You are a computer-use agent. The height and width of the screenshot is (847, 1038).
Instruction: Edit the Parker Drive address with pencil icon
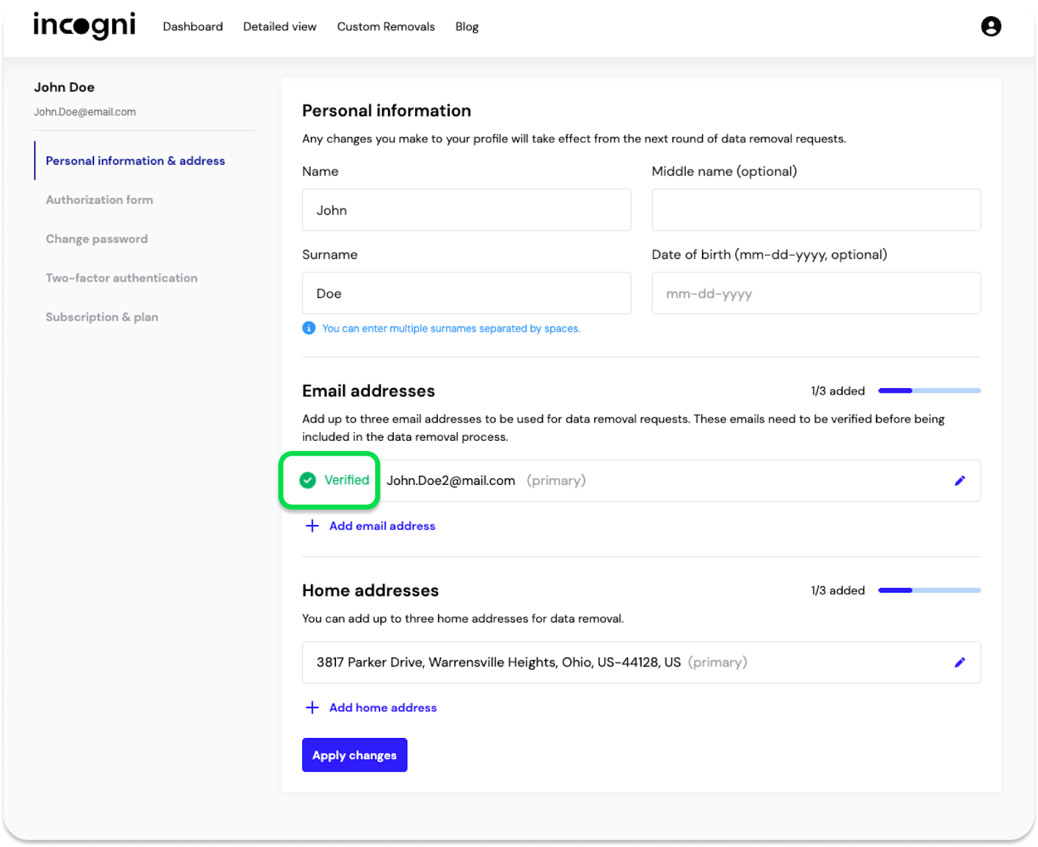click(x=960, y=663)
